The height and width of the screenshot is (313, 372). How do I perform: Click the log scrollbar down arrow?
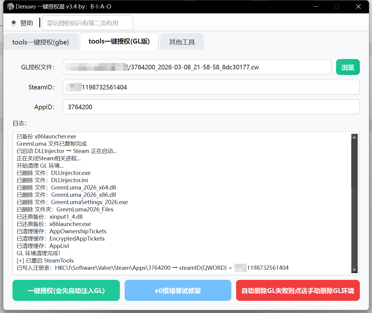pos(354,270)
